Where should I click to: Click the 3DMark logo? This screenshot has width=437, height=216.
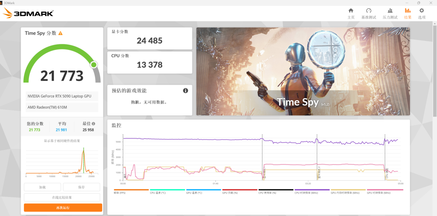click(28, 13)
